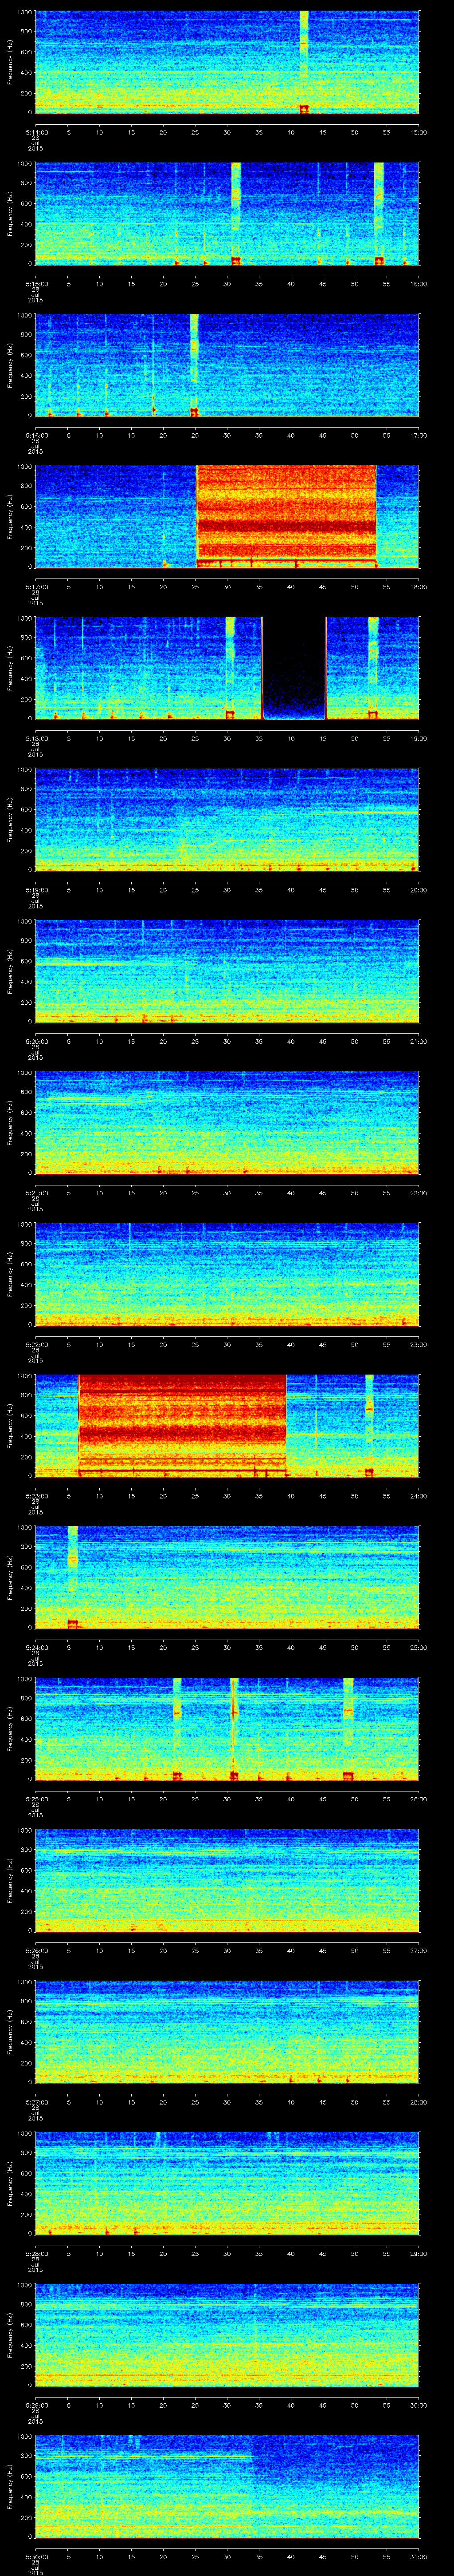Click the pulse near 30 s in the 5:18:00 spectrogram
Screen dimensions: 454x2576
[231, 668]
